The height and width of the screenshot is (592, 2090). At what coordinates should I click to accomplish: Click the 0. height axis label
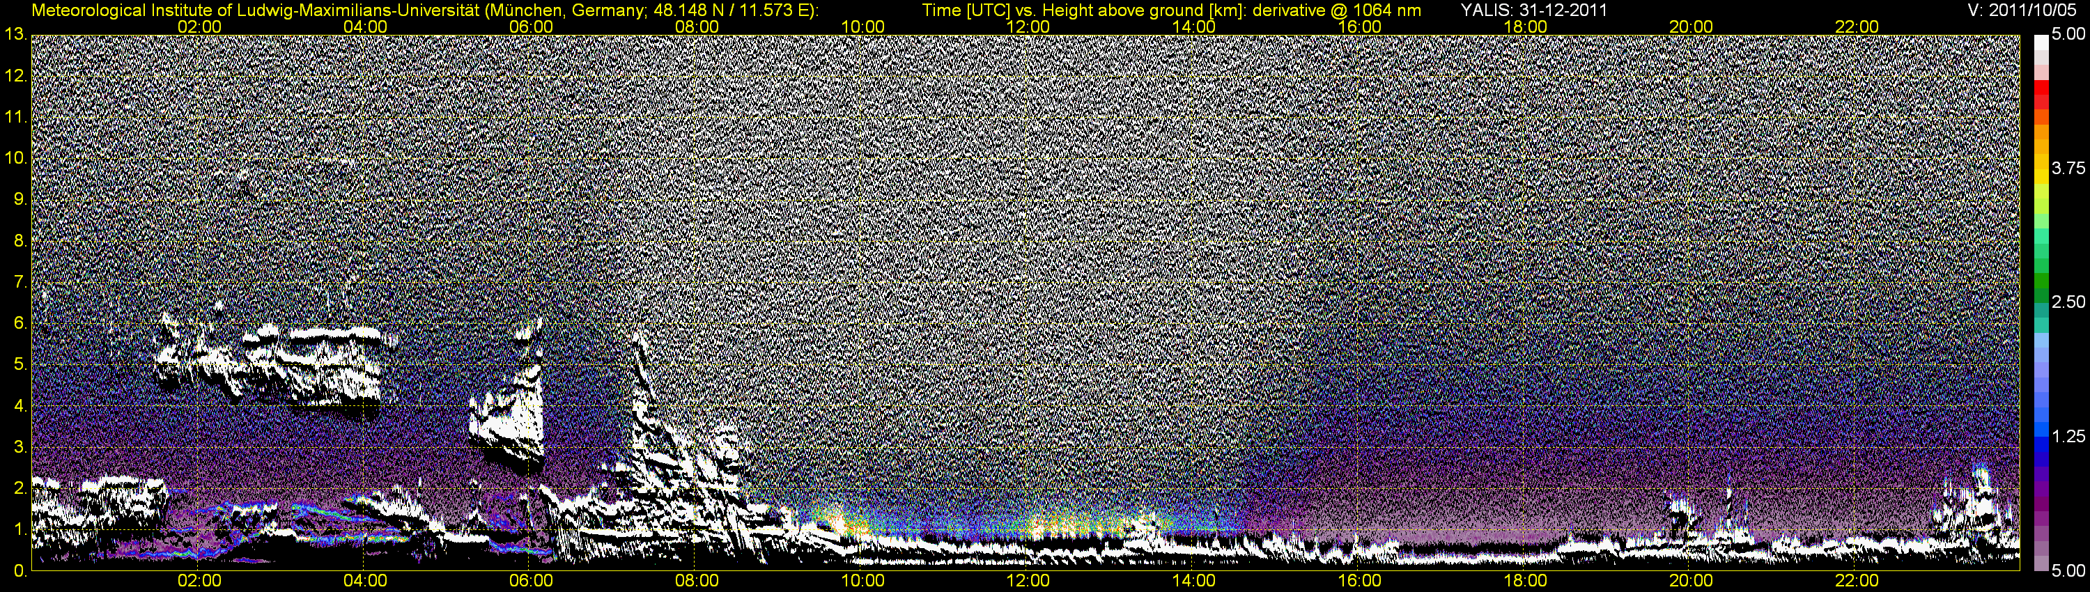pyautogui.click(x=20, y=571)
